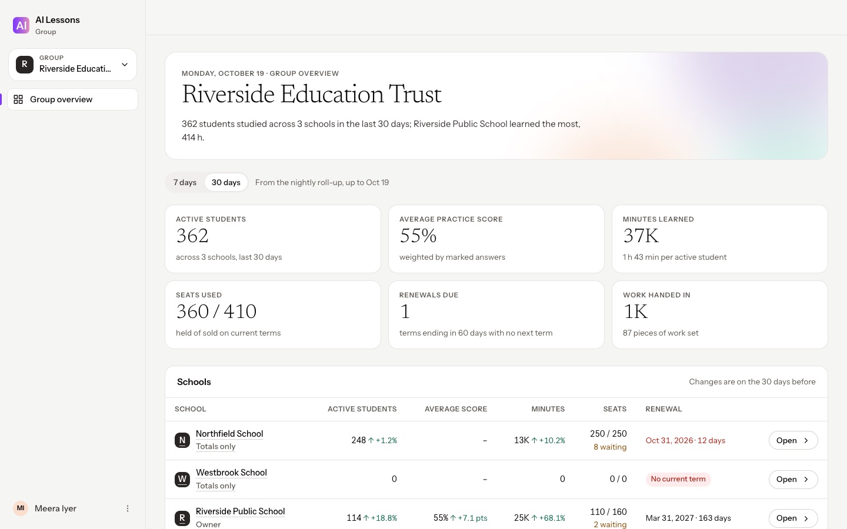Viewport: 847px width, 529px height.
Task: Click 'Changes are on the 30 days before'
Action: [752, 381]
